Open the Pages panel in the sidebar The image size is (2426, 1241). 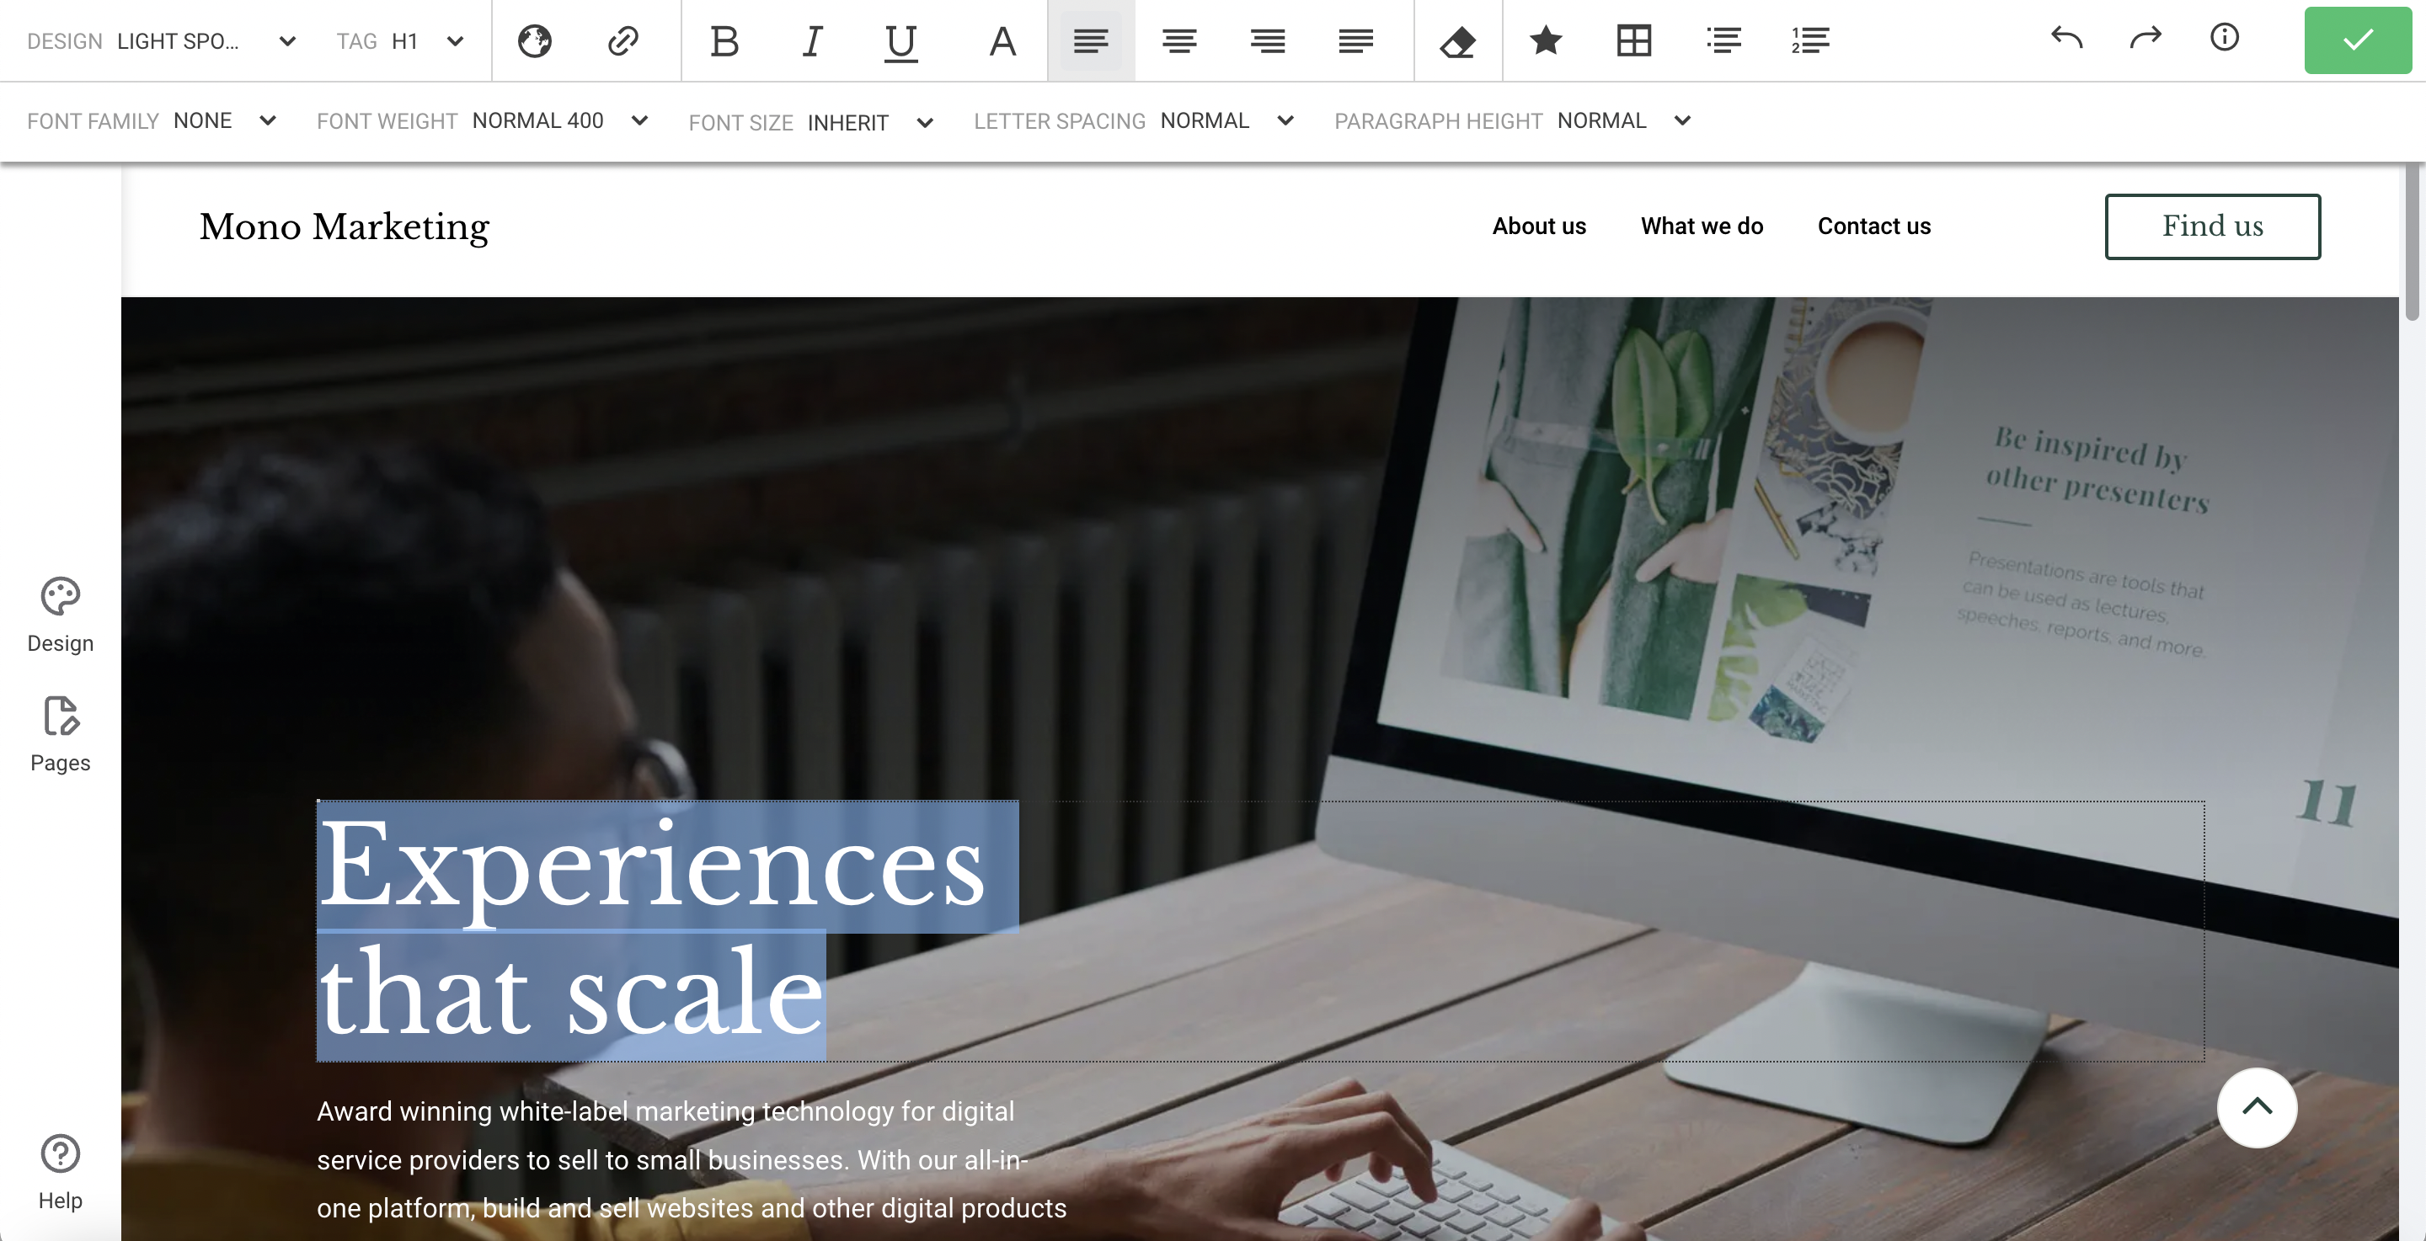click(x=61, y=734)
